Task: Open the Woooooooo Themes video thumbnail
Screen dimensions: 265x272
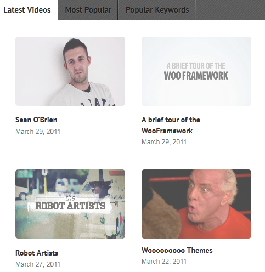Action: (x=196, y=204)
